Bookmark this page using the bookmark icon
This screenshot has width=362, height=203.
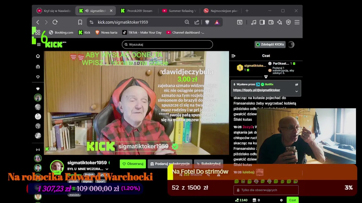click(x=80, y=22)
